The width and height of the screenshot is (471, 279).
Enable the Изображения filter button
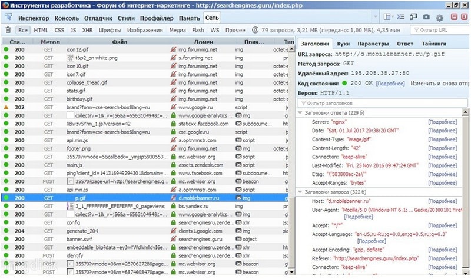pyautogui.click(x=145, y=29)
